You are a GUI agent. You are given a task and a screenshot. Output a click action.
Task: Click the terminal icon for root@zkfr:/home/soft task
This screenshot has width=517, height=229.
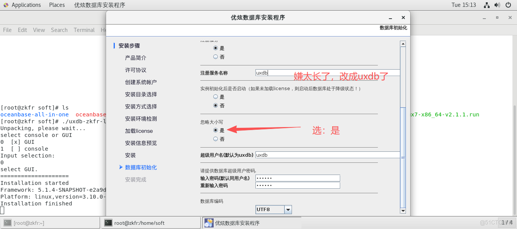coord(108,223)
